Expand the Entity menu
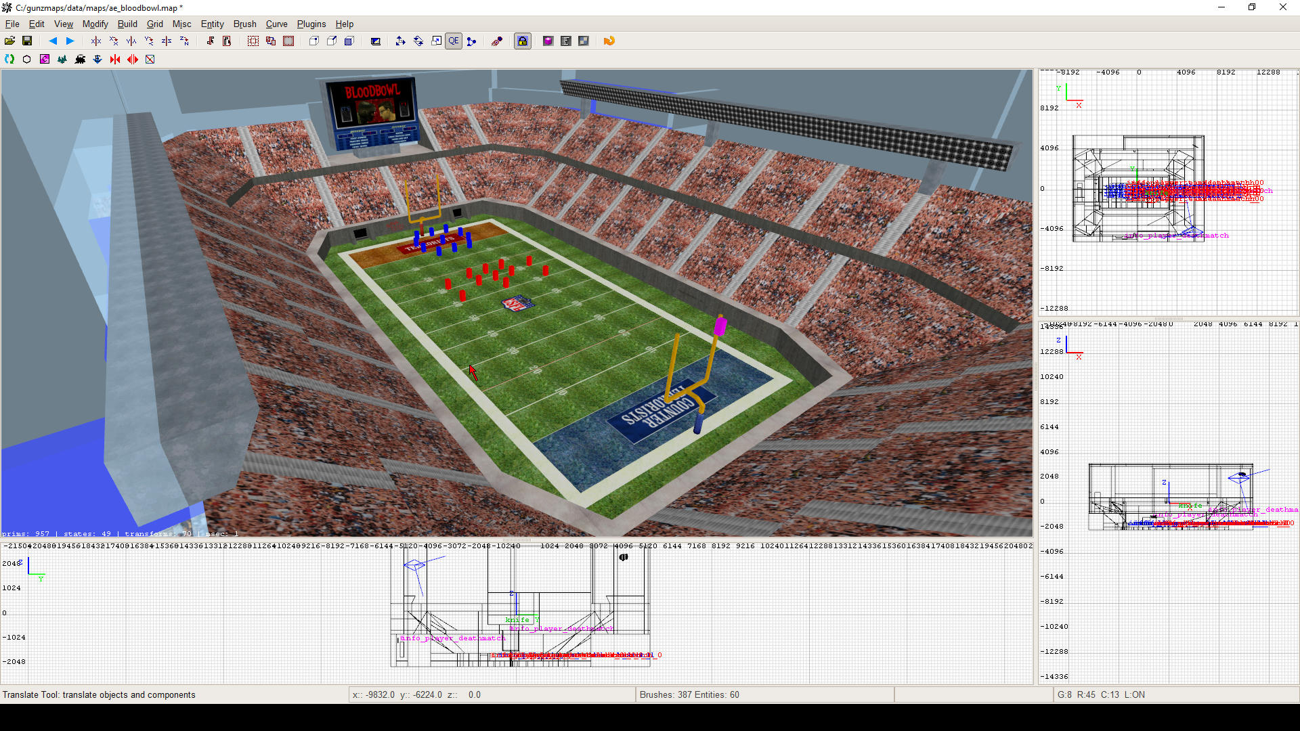Screen dimensions: 1300x731 [212, 24]
